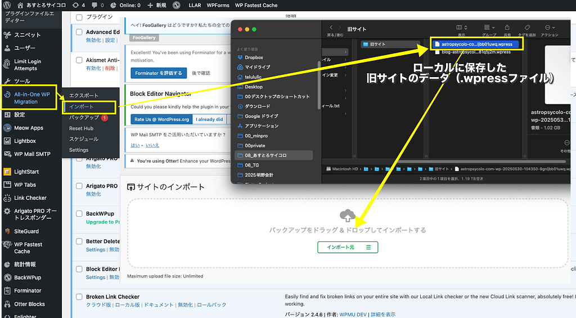The height and width of the screenshot is (318, 576).
Task: Open SiteGuard from the sidebar
Action: click(x=26, y=231)
